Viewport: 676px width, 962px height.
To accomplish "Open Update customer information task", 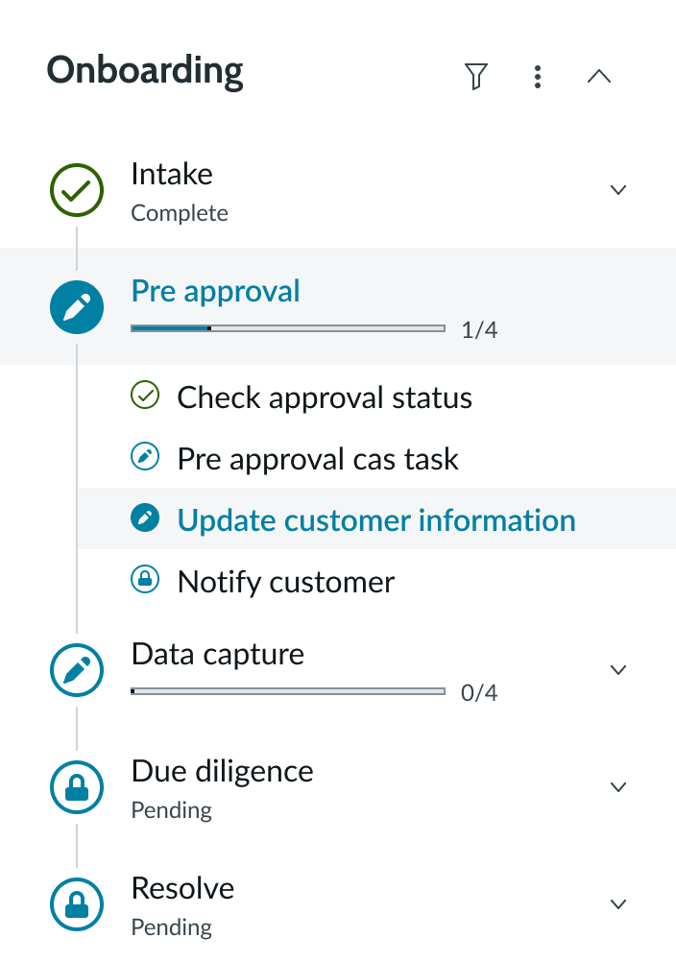I will [x=376, y=520].
